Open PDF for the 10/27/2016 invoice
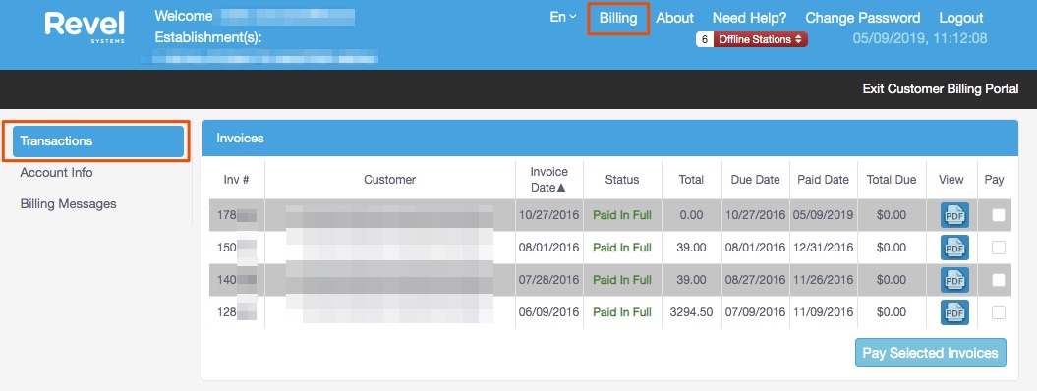Viewport: 1037px width, 391px height. click(954, 215)
